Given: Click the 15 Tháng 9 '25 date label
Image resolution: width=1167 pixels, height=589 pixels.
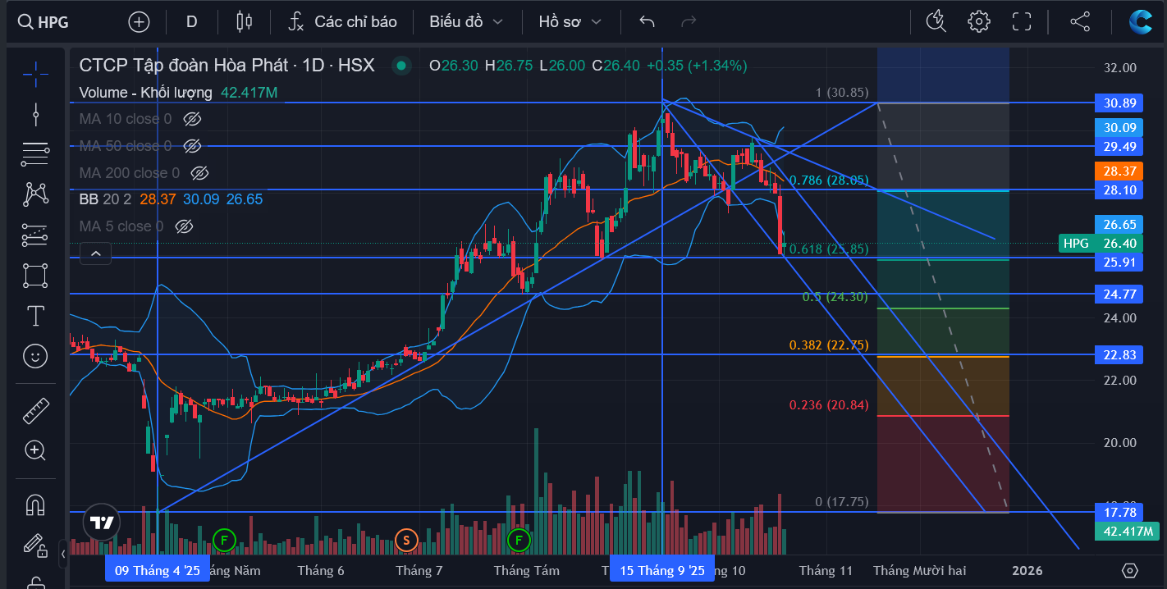Looking at the screenshot, I should pyautogui.click(x=662, y=570).
